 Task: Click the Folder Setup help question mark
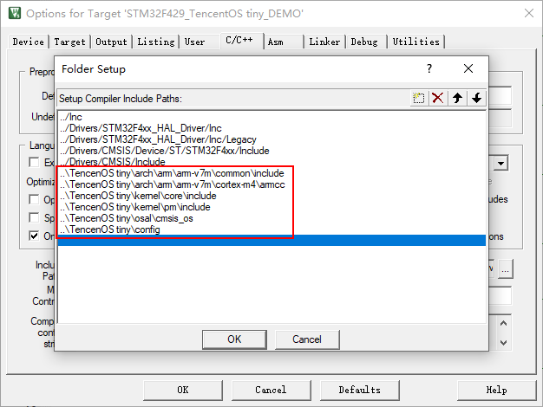429,68
